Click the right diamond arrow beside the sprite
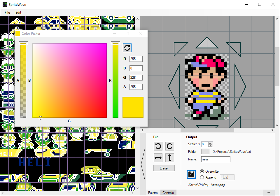280x196 pixels. [240, 87]
